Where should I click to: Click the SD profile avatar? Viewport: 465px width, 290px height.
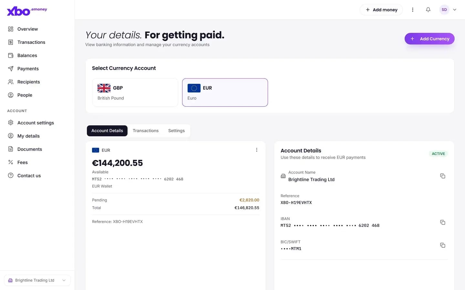[444, 10]
